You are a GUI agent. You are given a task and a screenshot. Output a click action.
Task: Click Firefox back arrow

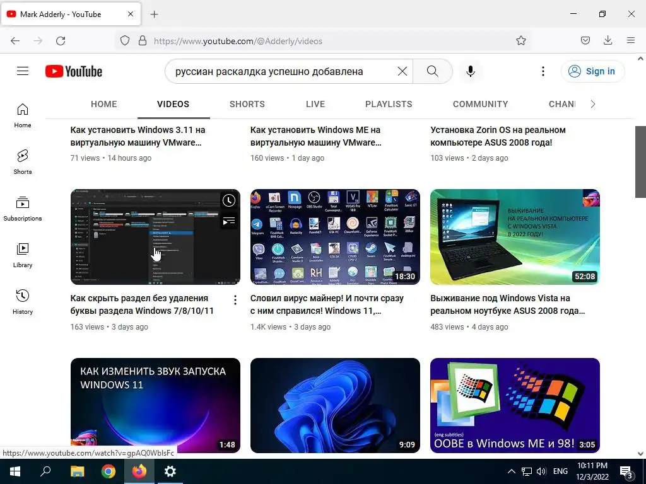pos(15,41)
